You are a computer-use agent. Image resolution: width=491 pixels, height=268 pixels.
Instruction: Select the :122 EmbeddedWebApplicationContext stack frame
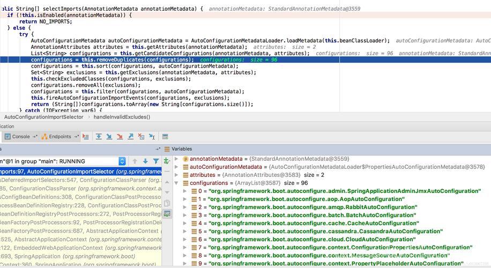(x=81, y=248)
